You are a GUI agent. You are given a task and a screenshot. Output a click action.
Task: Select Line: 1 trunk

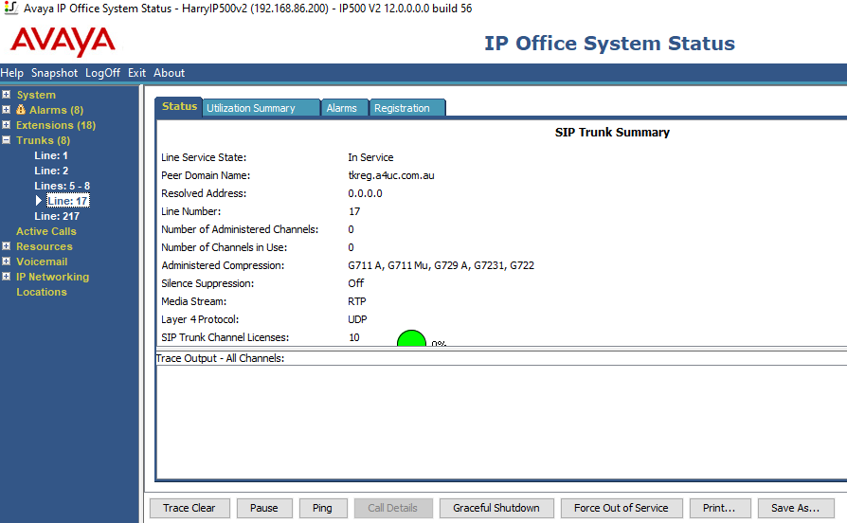[51, 155]
